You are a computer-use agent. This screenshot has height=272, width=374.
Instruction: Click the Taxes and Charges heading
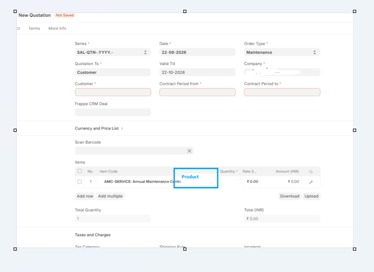point(92,235)
